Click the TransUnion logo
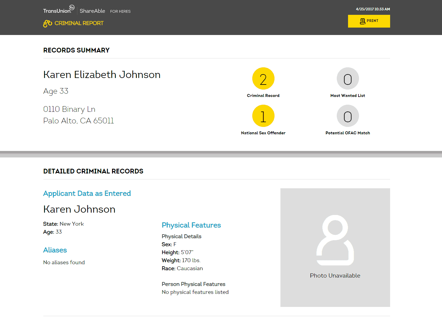The image size is (442, 317). 58,10
